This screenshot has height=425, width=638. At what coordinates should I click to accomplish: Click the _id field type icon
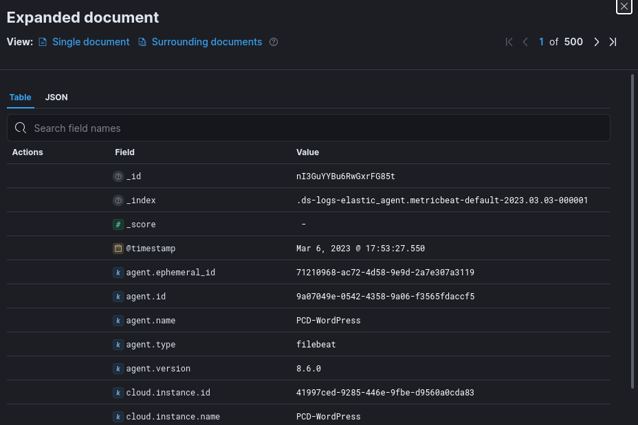[x=118, y=176]
